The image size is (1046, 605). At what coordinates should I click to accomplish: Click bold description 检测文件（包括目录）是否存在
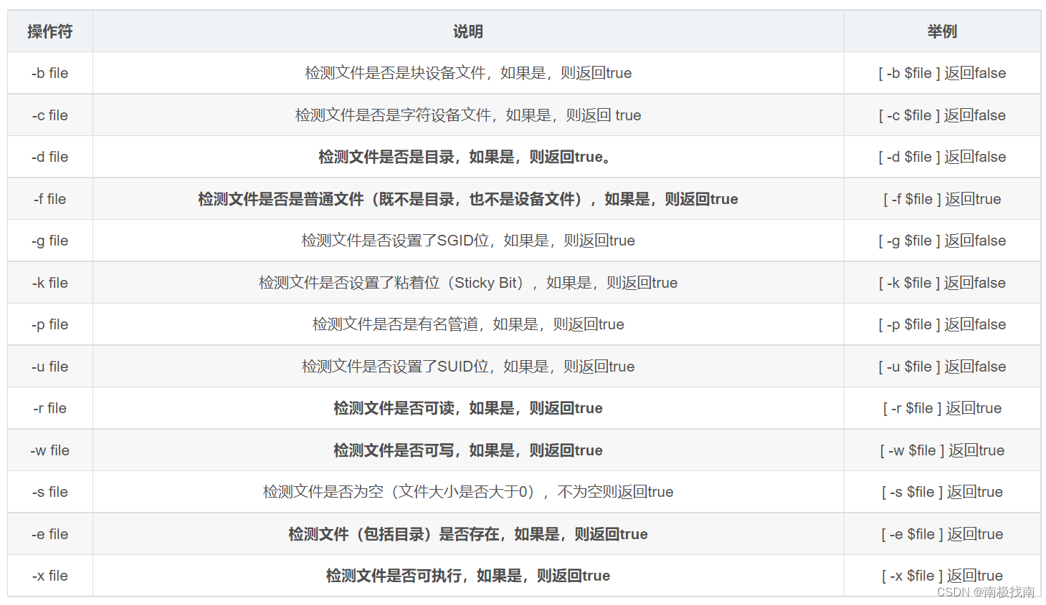468,534
